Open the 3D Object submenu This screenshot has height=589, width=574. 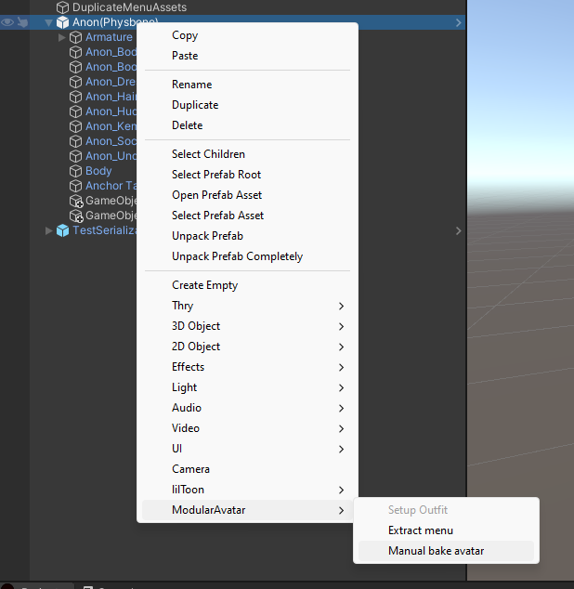[247, 326]
